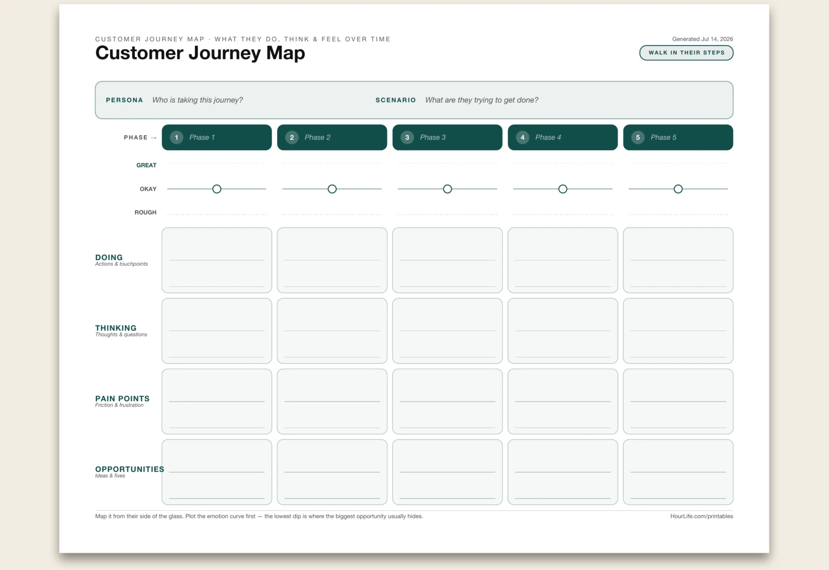The width and height of the screenshot is (829, 570).
Task: Click the Thinking box under Phase 1
Action: (x=217, y=331)
